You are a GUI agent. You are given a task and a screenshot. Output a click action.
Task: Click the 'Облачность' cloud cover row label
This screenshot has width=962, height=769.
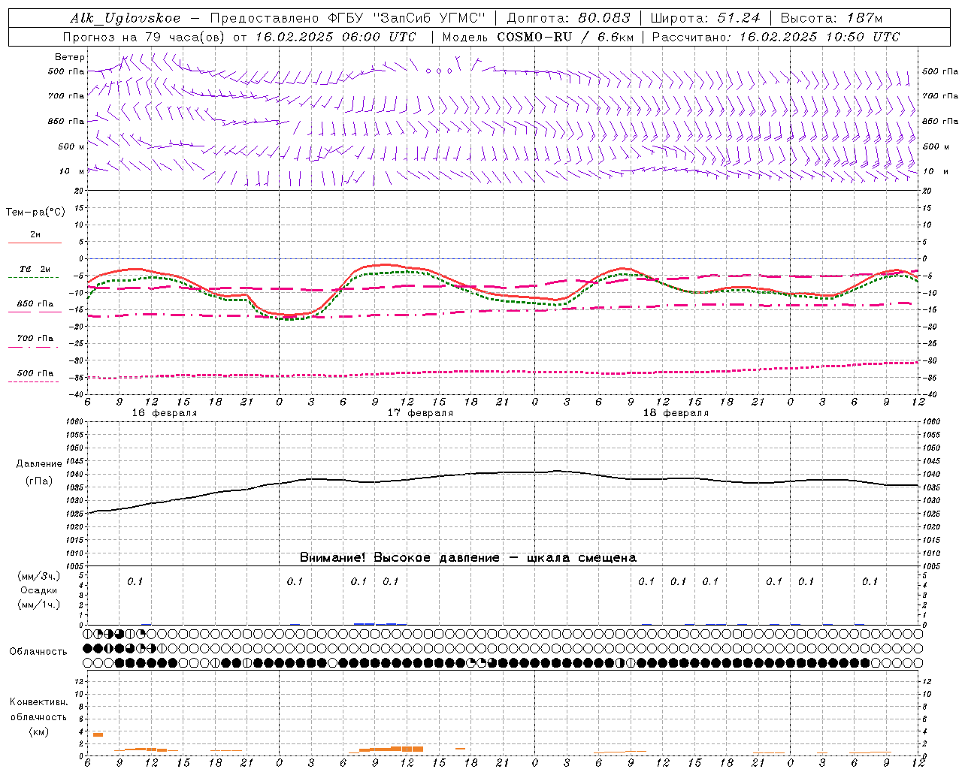point(38,652)
